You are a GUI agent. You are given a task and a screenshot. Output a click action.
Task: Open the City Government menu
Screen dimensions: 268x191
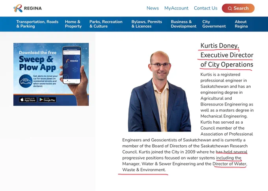214,24
